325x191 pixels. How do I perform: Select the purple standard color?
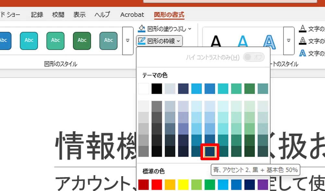pos(263,185)
